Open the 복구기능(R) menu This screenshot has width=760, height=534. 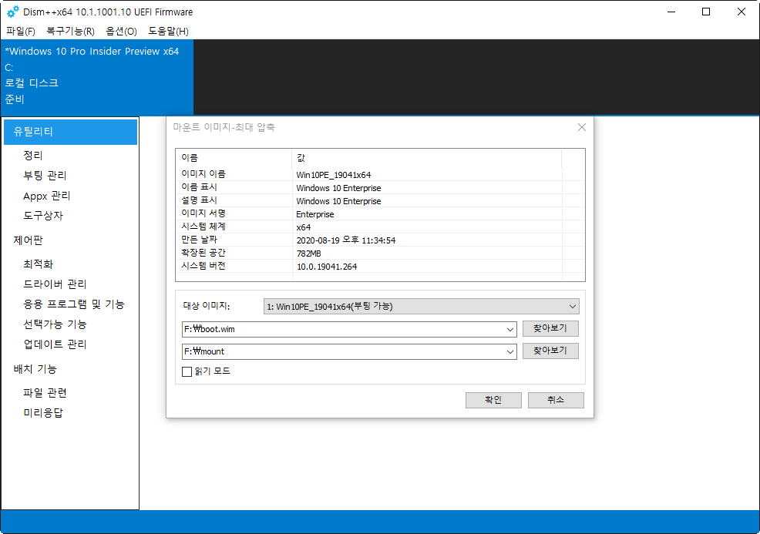pos(70,32)
